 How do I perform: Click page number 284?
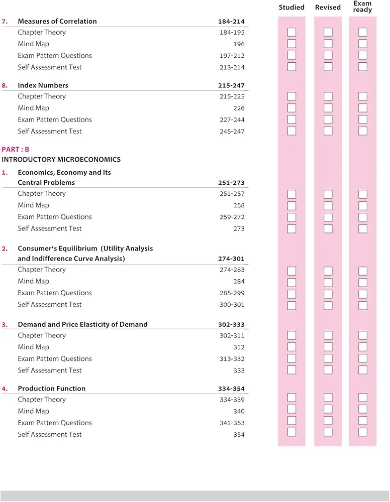point(239,282)
